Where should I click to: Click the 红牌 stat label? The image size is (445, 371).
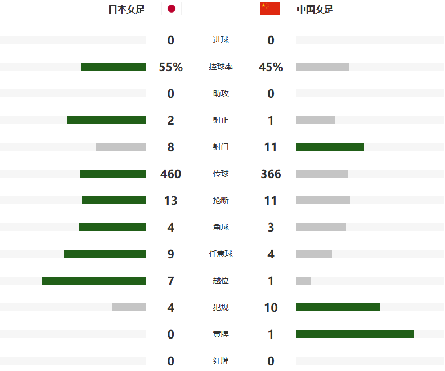221,361
